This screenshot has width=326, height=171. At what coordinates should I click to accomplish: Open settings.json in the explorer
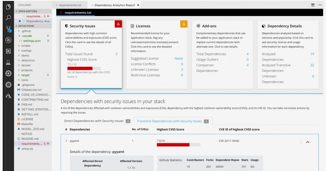[x=32, y=41]
